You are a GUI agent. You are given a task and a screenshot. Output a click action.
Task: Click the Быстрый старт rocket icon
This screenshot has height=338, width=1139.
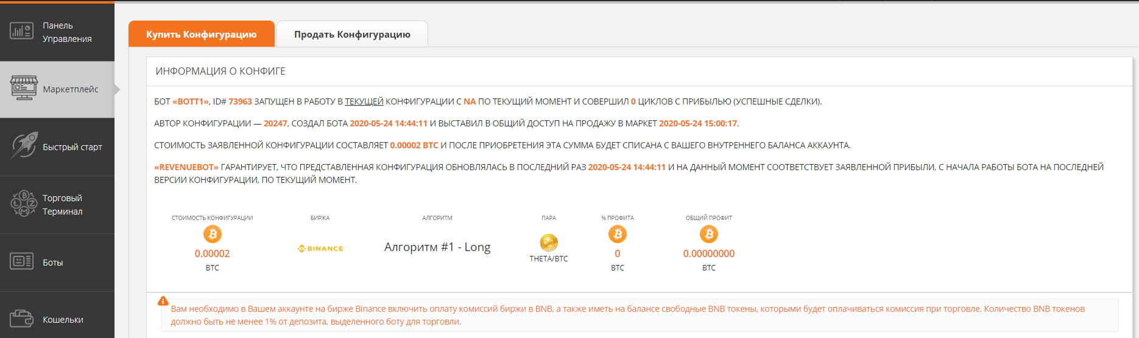tap(24, 146)
